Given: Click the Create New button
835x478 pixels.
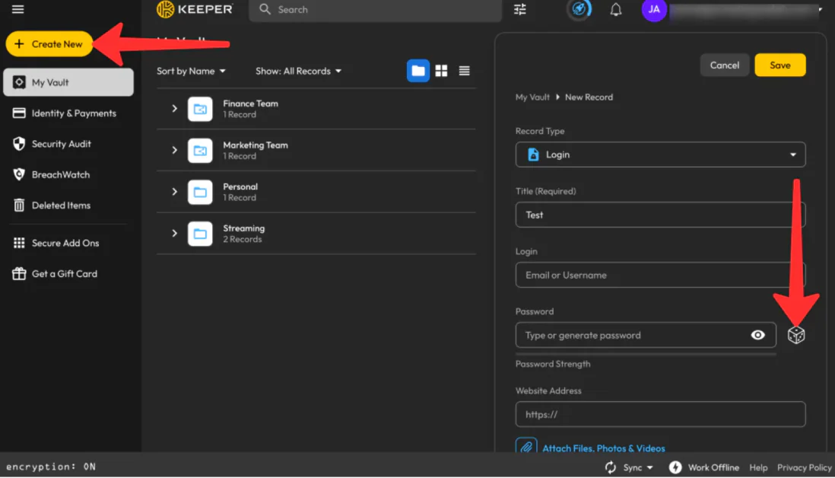Looking at the screenshot, I should (x=49, y=44).
